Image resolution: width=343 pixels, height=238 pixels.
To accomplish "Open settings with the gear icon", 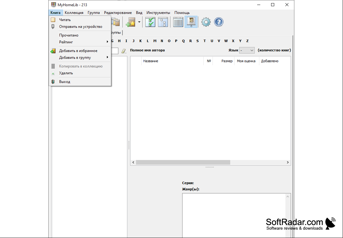I will tap(206, 22).
